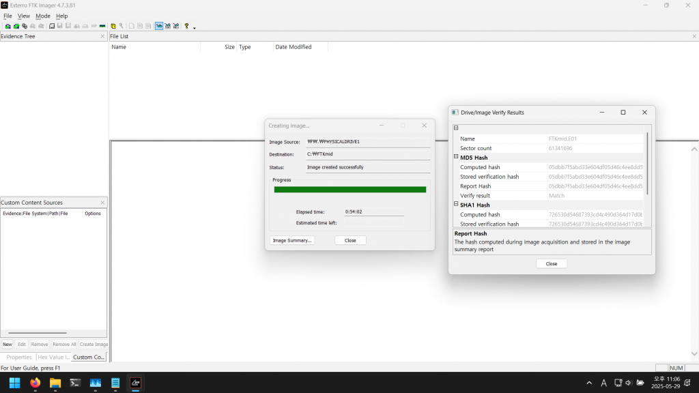Switch to the Properties tab
The image size is (699, 393).
tap(18, 358)
